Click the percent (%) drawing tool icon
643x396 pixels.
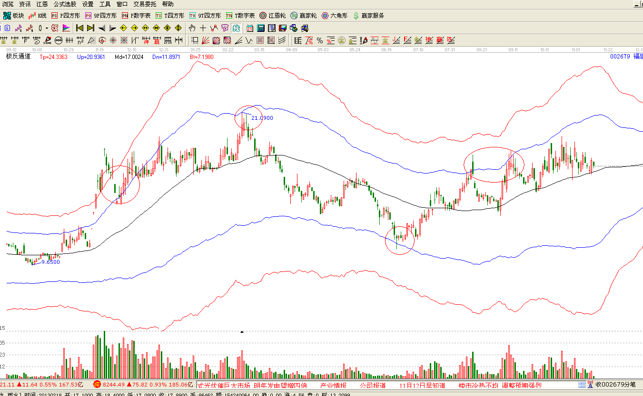click(x=320, y=40)
